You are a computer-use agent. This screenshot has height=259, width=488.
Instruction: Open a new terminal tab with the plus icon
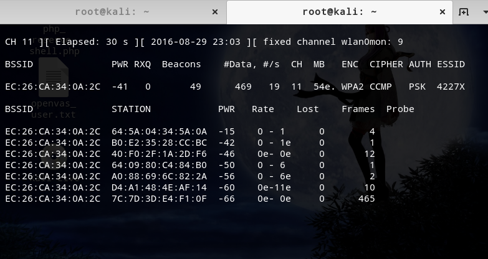pyautogui.click(x=464, y=12)
